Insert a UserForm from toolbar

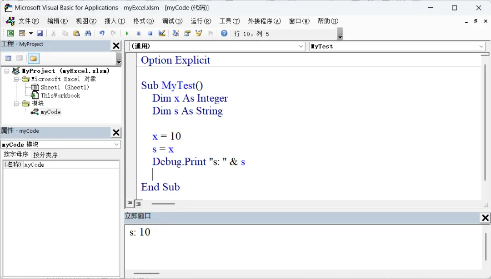click(x=22, y=33)
